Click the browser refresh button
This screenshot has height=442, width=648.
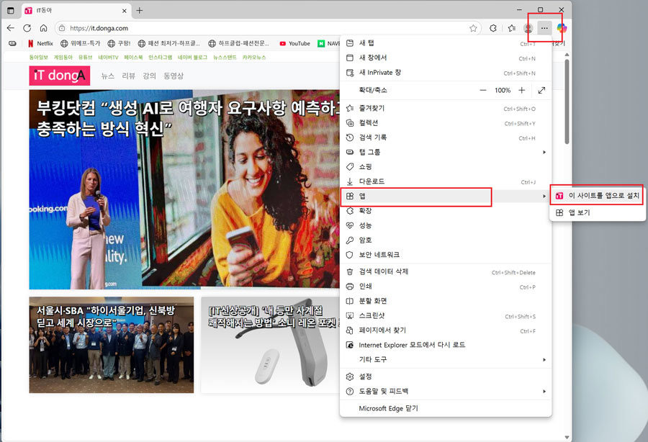pyautogui.click(x=27, y=28)
